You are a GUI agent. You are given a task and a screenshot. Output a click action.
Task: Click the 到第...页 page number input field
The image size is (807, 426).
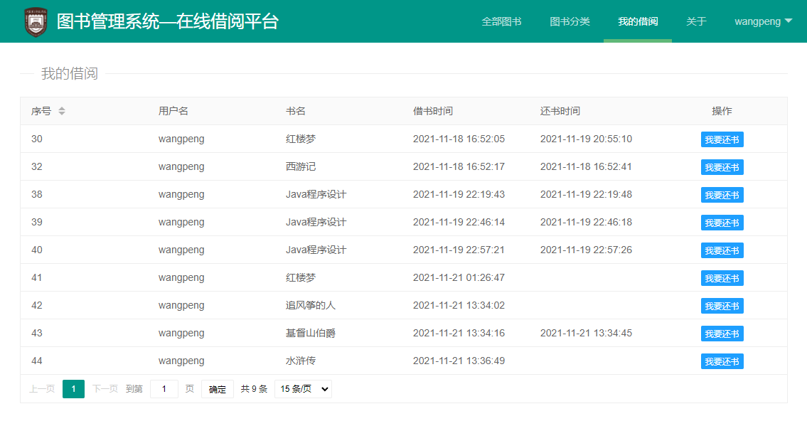point(164,388)
